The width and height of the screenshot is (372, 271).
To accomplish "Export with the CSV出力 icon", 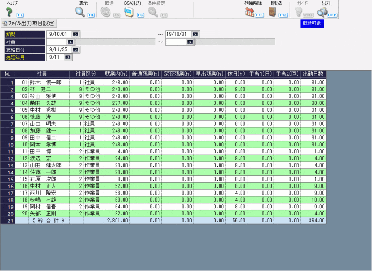I will click(129, 12).
